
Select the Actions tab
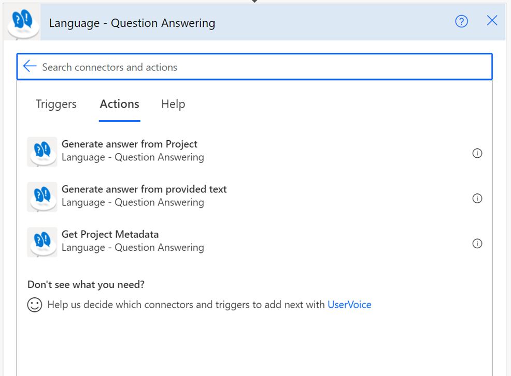point(120,104)
